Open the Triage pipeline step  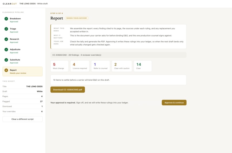[x=22, y=30]
